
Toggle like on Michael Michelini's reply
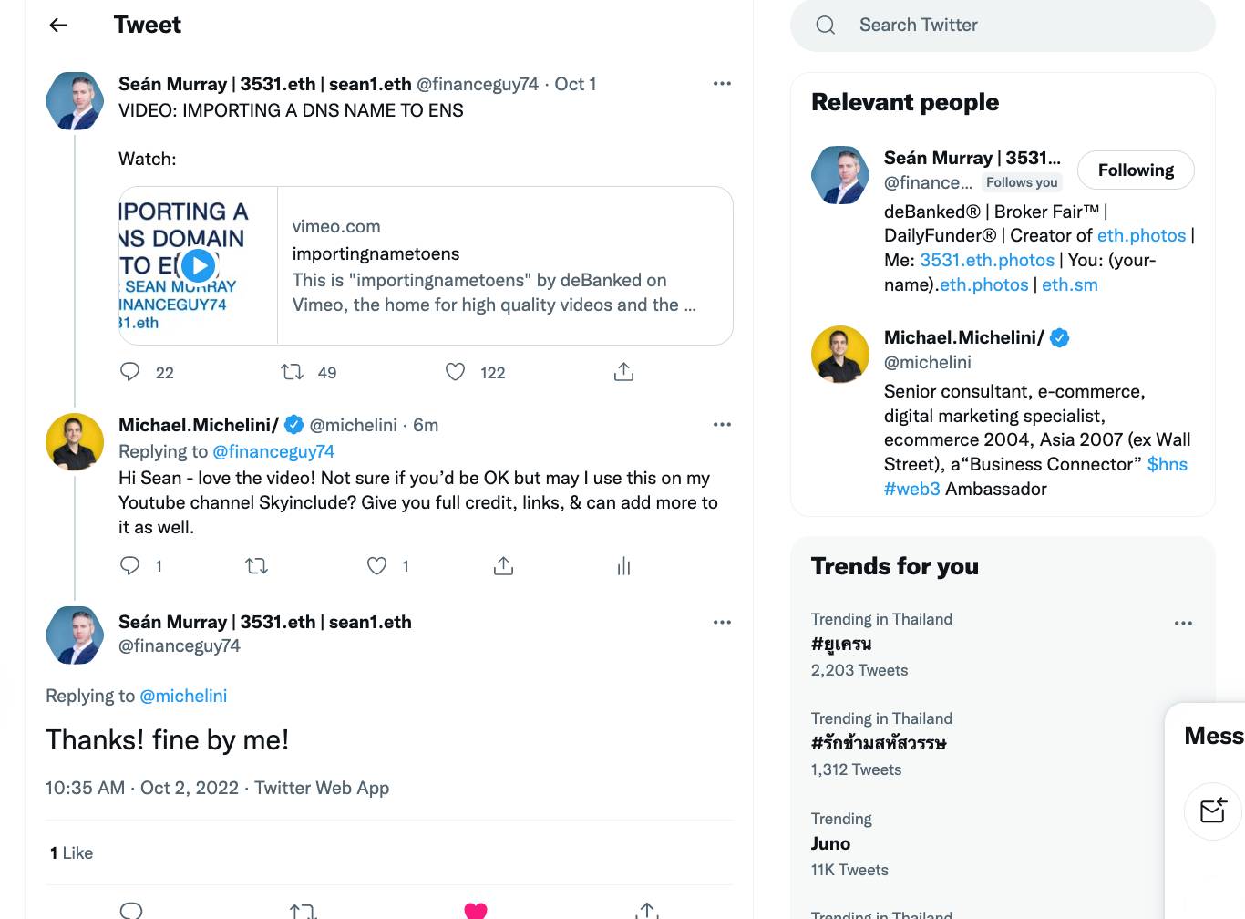click(x=376, y=567)
